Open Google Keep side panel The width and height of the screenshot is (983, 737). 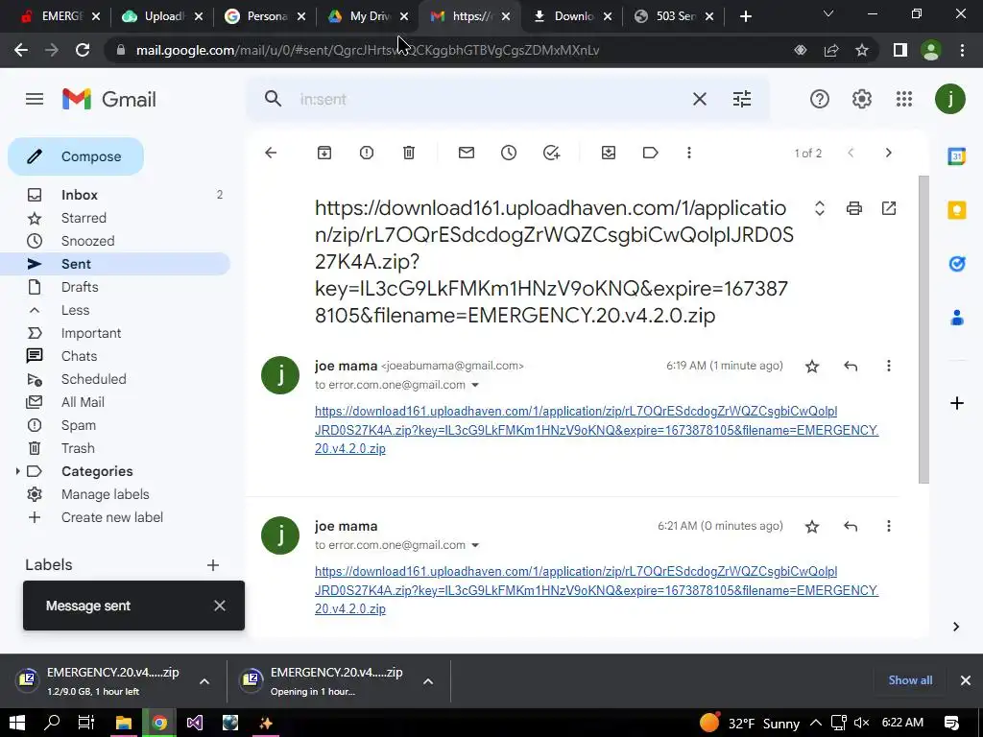(x=957, y=210)
